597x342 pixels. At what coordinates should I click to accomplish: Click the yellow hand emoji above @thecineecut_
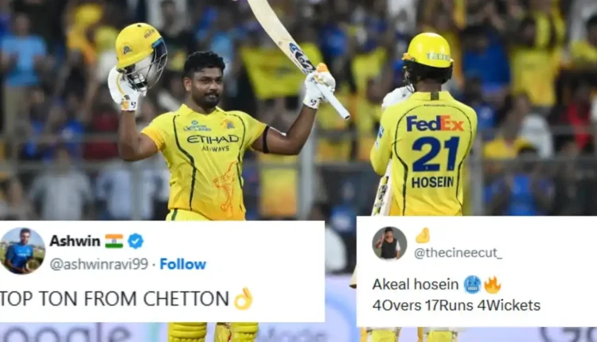(423, 236)
